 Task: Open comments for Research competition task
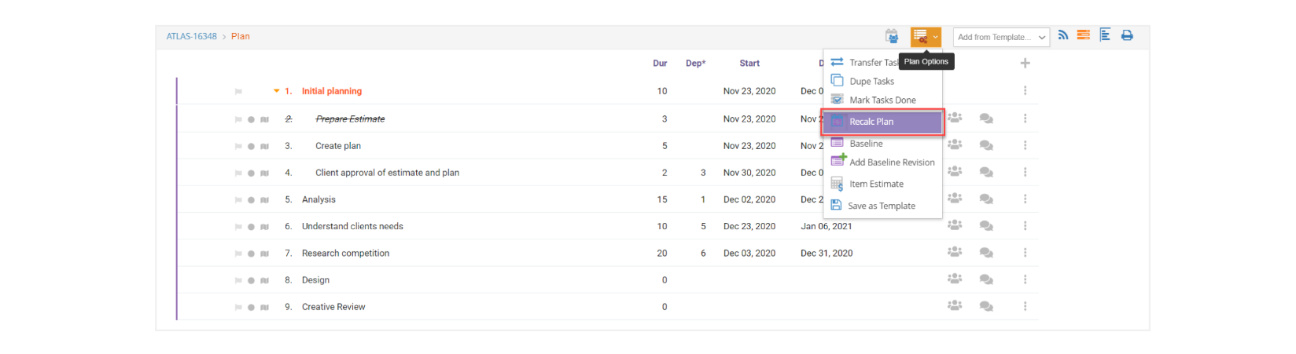[986, 253]
